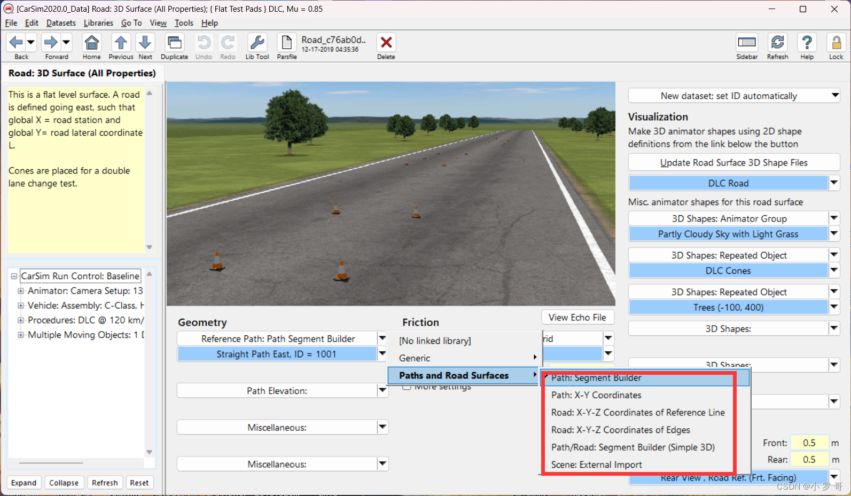
Task: Toggle the More settings checkbox
Action: tap(407, 387)
